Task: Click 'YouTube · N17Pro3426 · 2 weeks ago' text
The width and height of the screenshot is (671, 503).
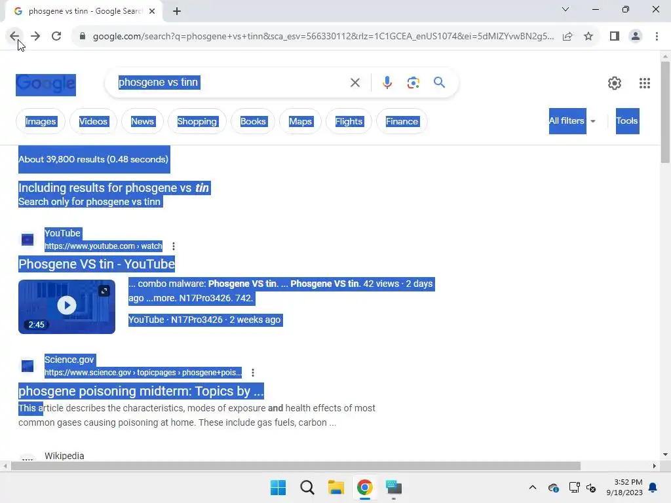Action: coord(205,320)
